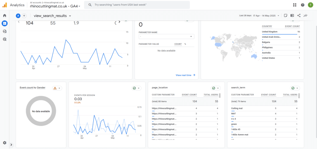Image resolution: width=317 pixels, height=149 pixels.
Task: Click the View real time link
Action: [x=185, y=75]
